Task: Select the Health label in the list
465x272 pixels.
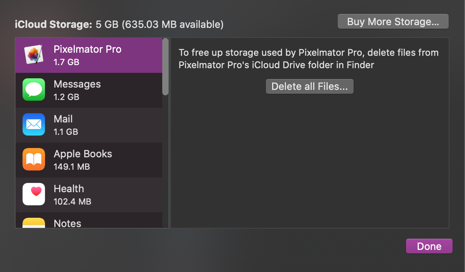Action: pos(69,189)
